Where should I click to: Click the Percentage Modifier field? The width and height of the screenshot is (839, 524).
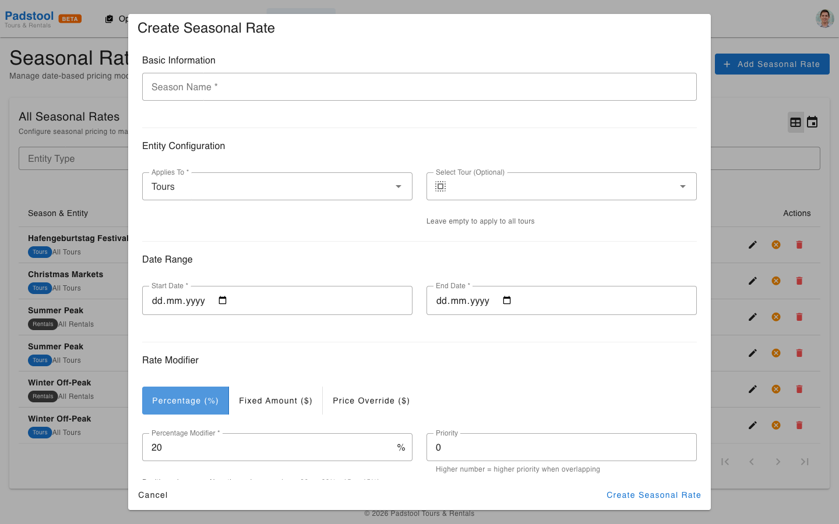277,447
